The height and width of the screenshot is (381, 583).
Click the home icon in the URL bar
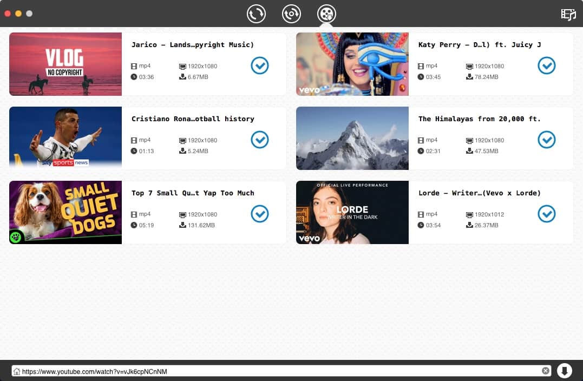click(16, 371)
